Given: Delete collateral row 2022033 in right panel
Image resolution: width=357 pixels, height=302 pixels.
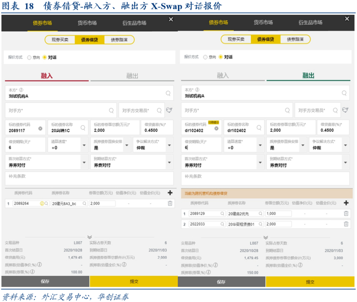Looking at the screenshot, I should point(346,224).
